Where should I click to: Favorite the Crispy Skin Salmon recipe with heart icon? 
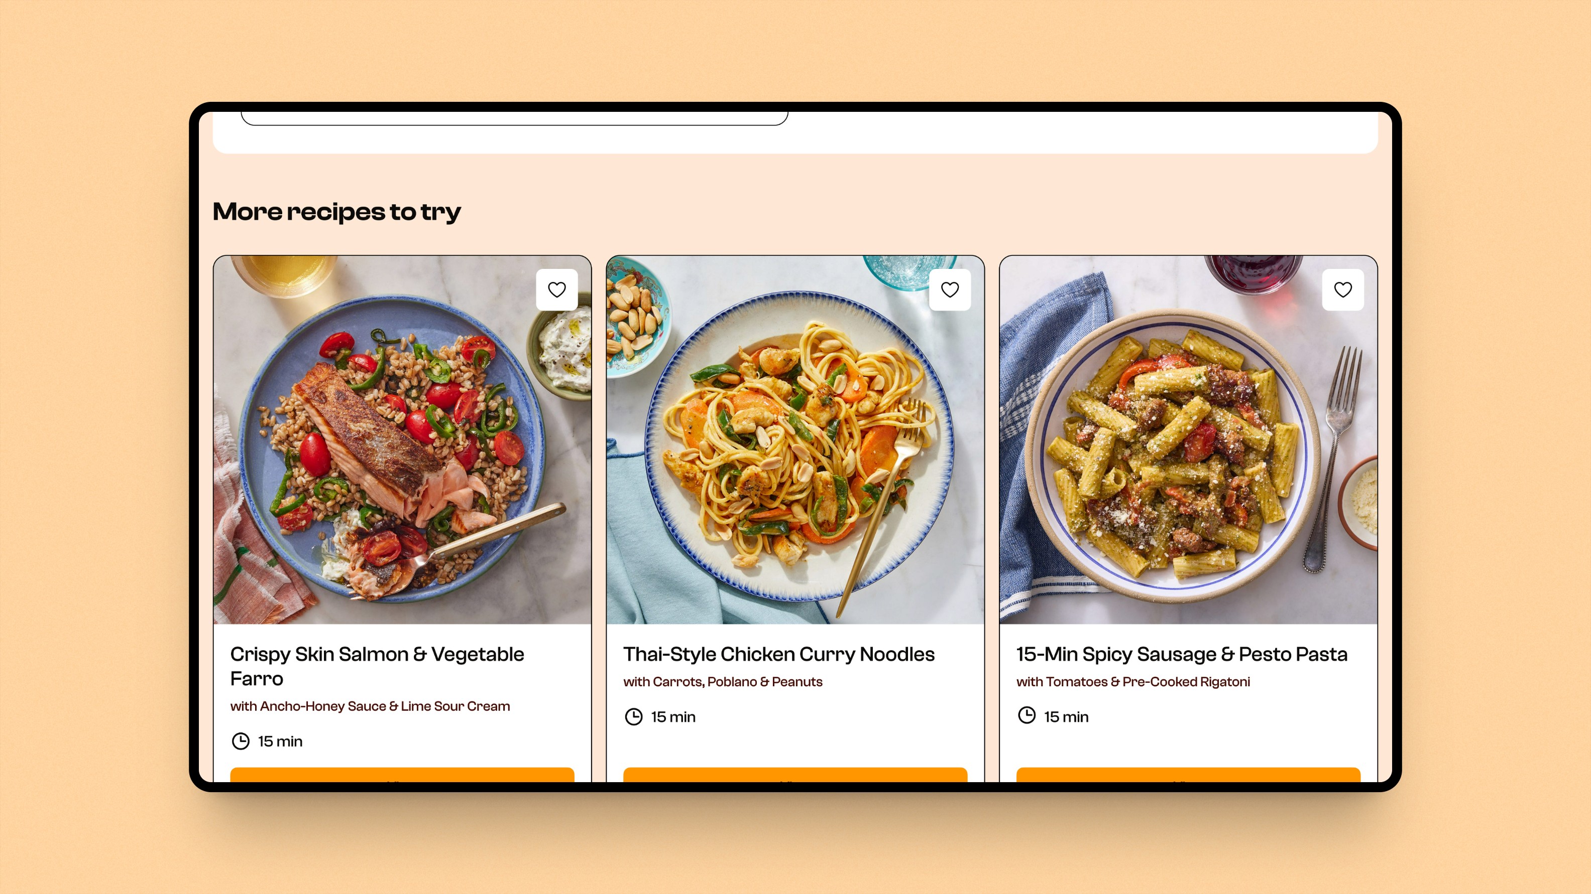[556, 289]
